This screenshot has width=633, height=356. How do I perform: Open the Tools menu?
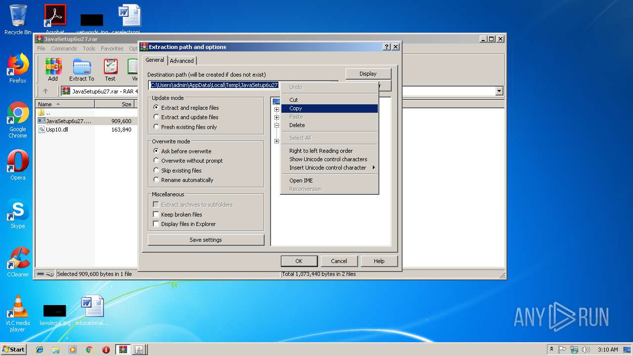click(89, 48)
